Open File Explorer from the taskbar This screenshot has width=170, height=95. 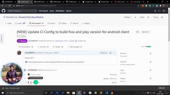click(68, 93)
